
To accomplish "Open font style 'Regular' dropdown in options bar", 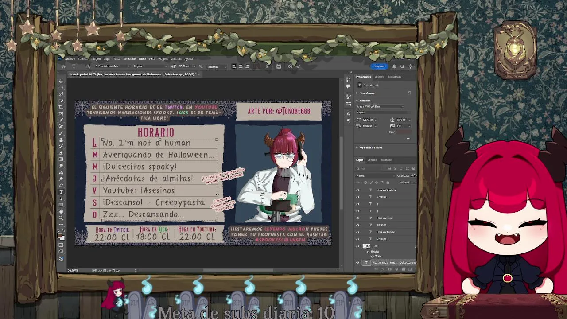I will point(166,66).
